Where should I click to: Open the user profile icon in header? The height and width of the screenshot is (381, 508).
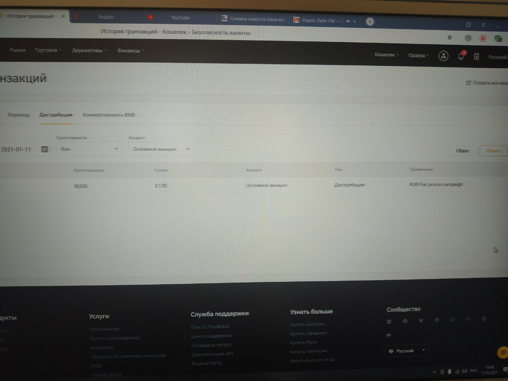tap(443, 56)
